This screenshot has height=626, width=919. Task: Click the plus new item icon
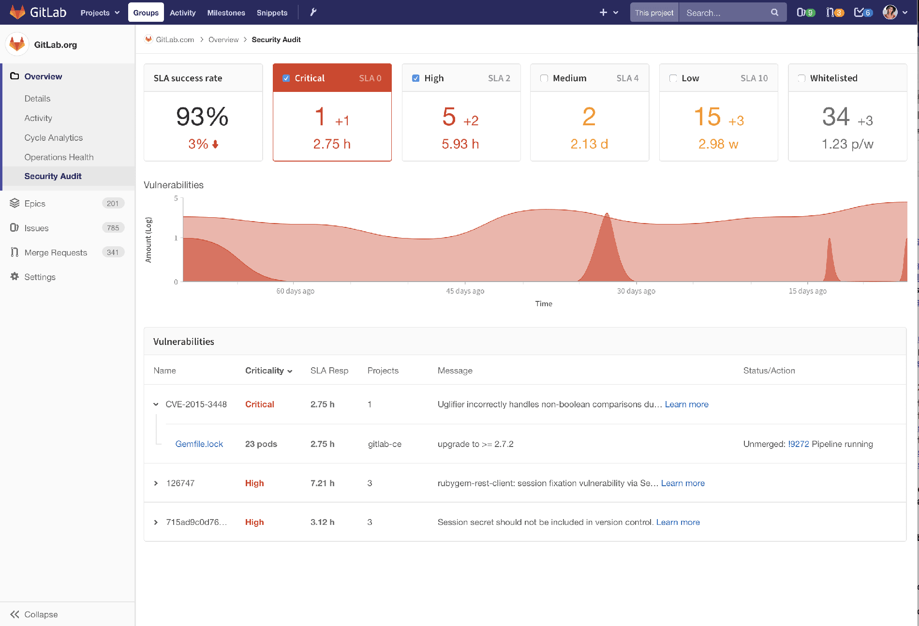pyautogui.click(x=603, y=13)
